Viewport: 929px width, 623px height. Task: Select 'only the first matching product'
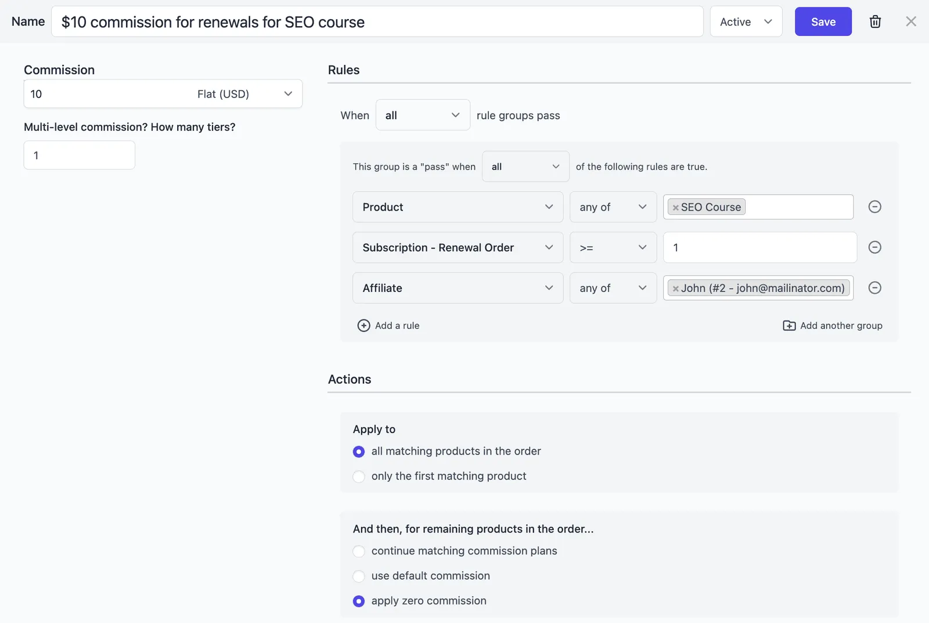[x=359, y=477]
